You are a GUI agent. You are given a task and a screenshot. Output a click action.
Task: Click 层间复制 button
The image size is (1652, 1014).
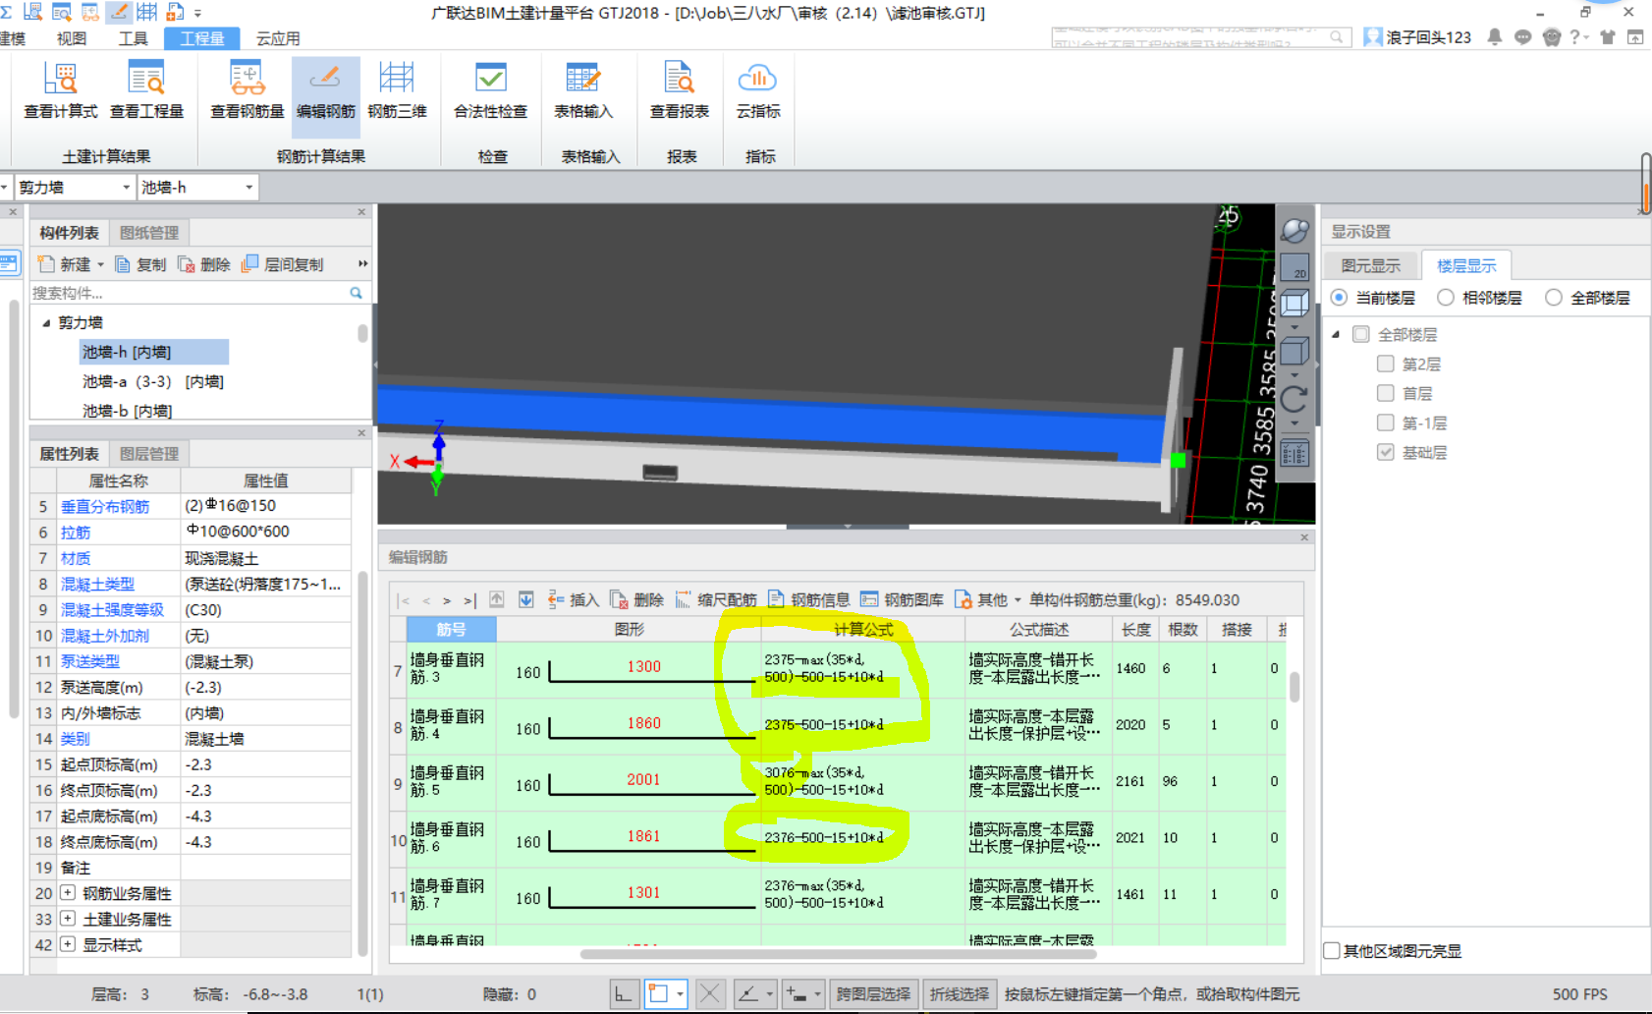coord(283,264)
